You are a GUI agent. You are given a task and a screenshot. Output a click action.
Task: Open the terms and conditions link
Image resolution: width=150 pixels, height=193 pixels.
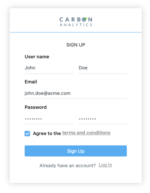(x=86, y=133)
